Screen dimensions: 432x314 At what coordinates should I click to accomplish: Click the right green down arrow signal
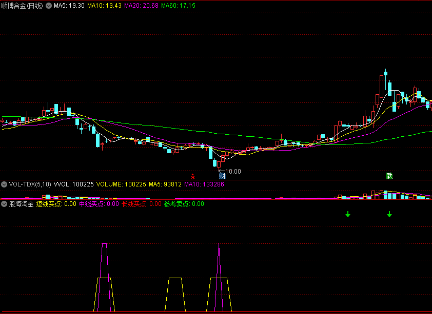[389, 214]
